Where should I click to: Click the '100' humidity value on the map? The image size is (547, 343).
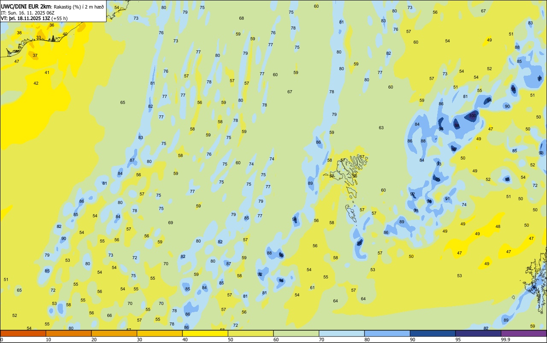[473, 116]
